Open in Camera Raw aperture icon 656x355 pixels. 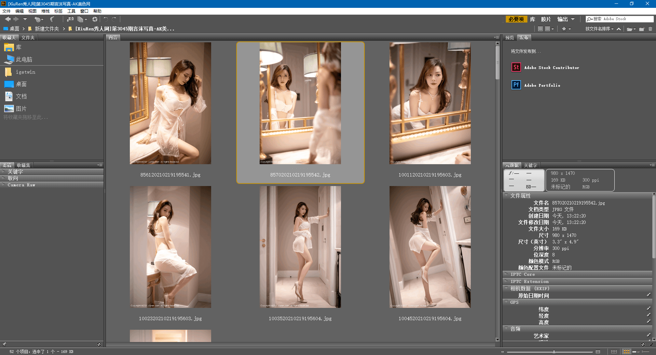[x=95, y=19]
